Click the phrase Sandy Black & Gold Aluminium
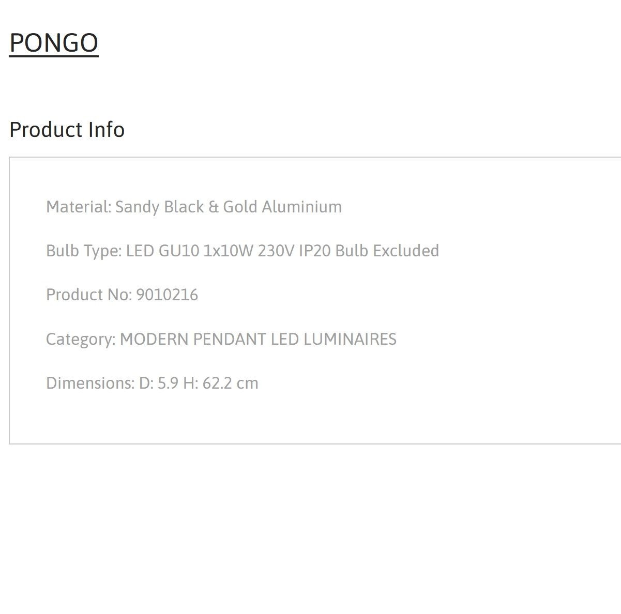The image size is (621, 614). pyautogui.click(x=229, y=207)
